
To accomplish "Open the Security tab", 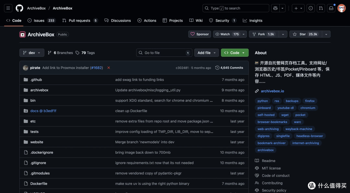I will [x=223, y=20].
